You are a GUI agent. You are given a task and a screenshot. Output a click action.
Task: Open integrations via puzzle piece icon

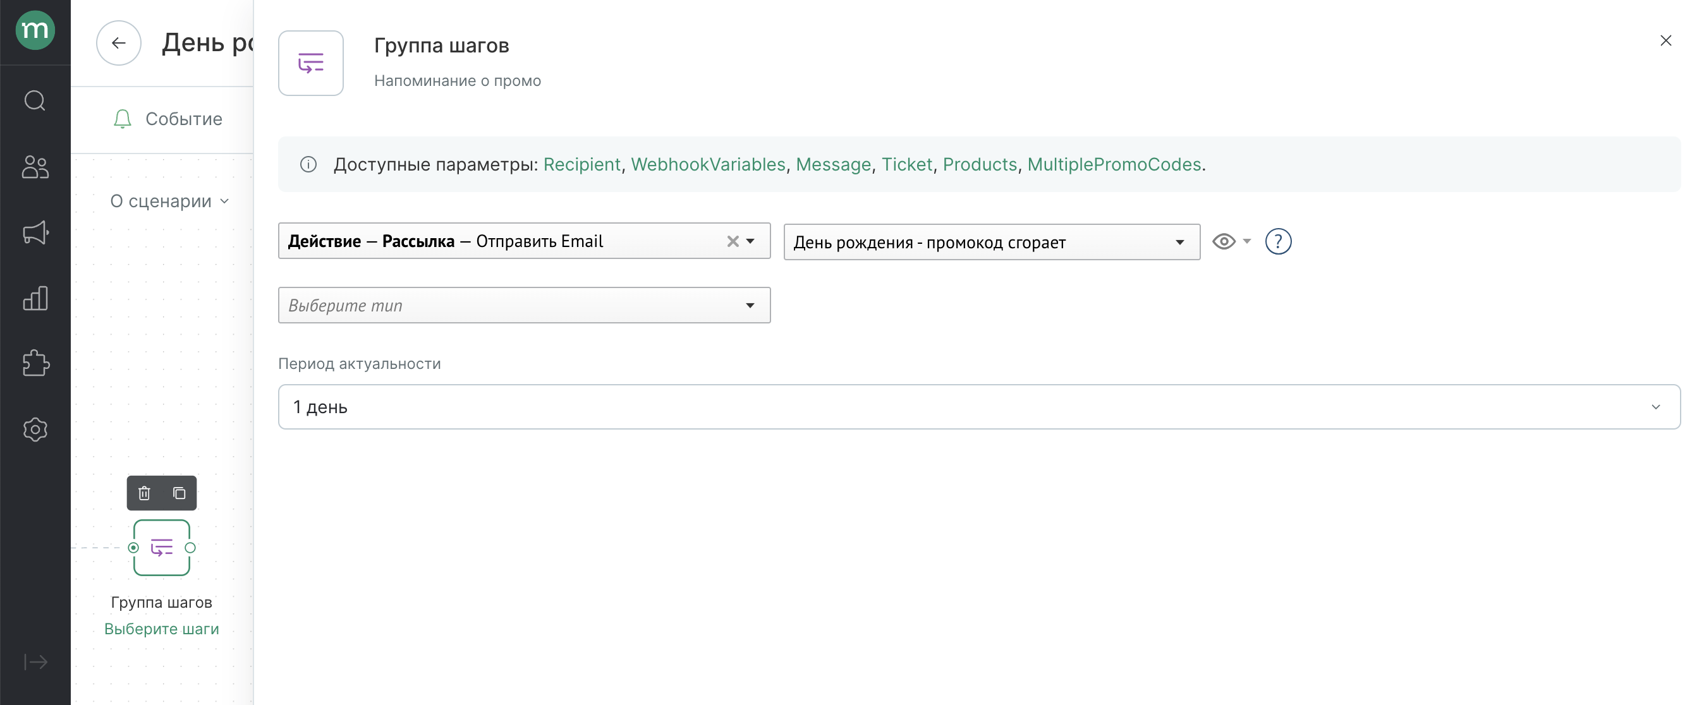tap(35, 363)
